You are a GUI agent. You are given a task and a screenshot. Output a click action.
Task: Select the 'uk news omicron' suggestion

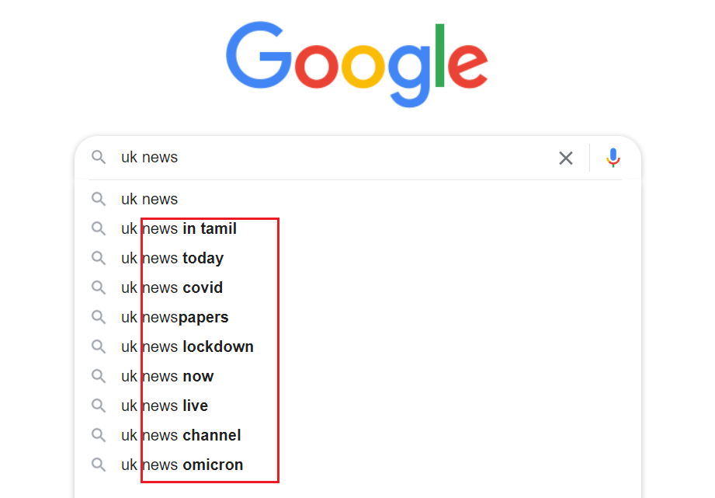pyautogui.click(x=182, y=465)
